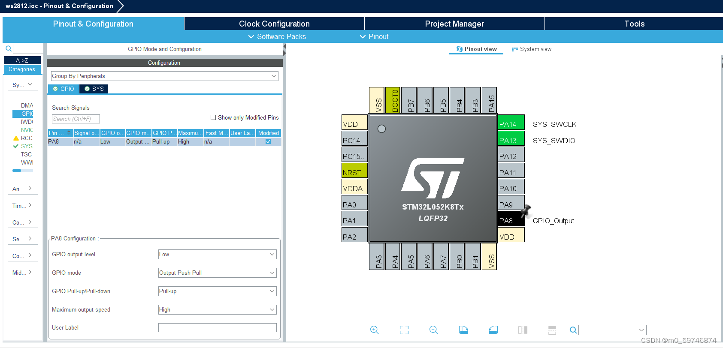Screen dimensions: 723x348
Task: Select the PB7 pin on chip
Action: (x=409, y=100)
